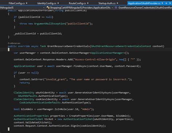Viewport: 172px width, 133px height.
Task: Click the context.Validated(ticket) line
Action: [x=33, y=123]
